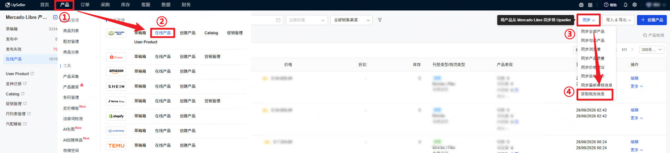Open the 全部销售渠道 dropdown
The width and height of the screenshot is (670, 153).
352,20
